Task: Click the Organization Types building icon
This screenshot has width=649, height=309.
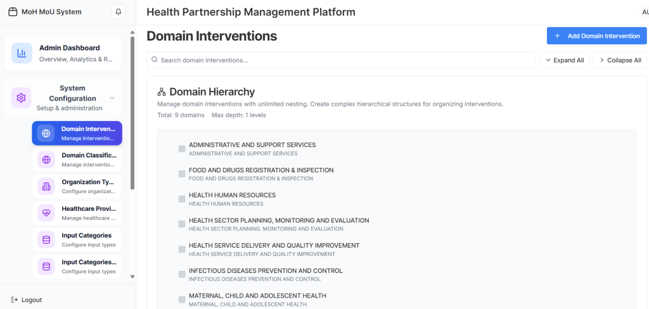Action: 46,186
